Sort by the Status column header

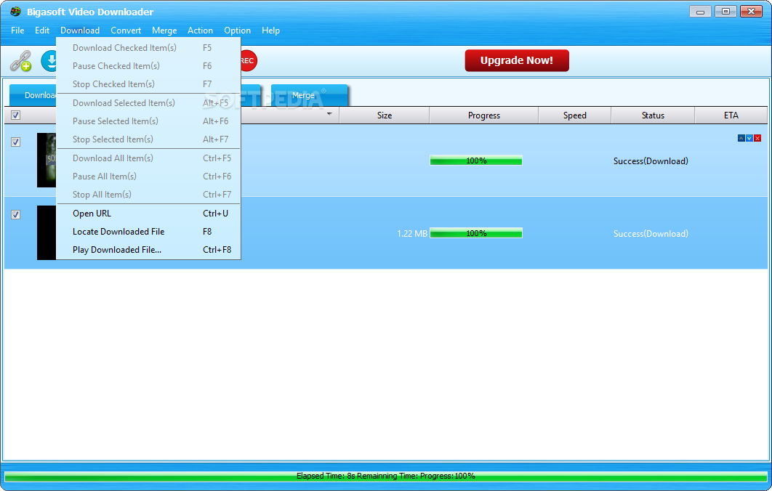coord(653,115)
